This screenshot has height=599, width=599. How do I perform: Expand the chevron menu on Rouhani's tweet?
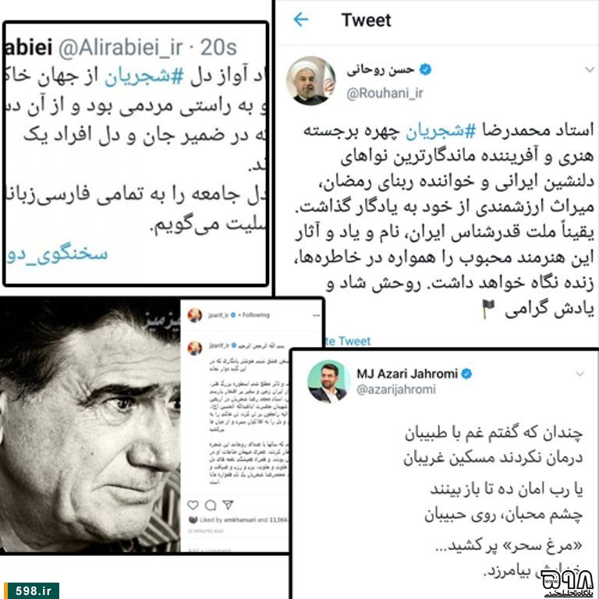590,69
